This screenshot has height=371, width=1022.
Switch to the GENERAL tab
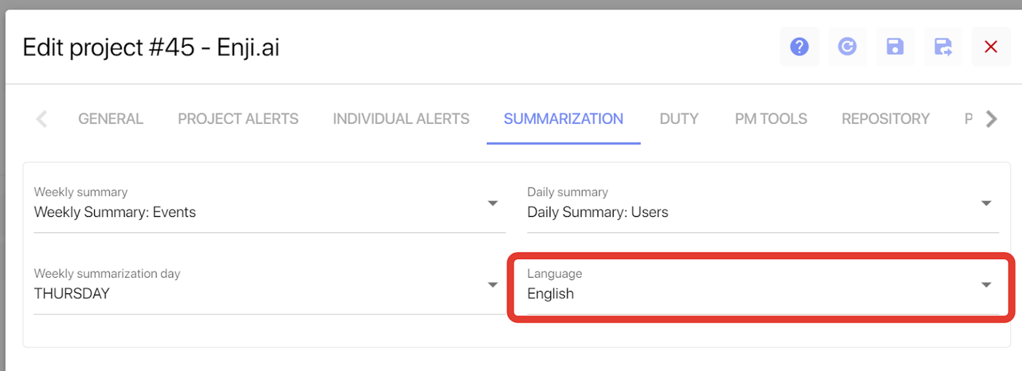coord(111,119)
